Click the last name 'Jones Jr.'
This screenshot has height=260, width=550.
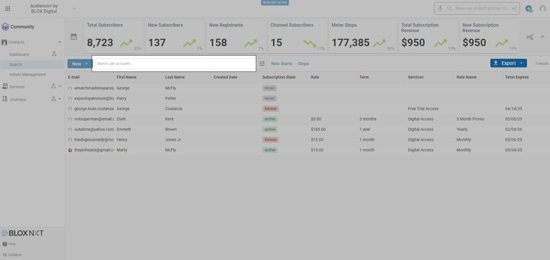pyautogui.click(x=173, y=140)
